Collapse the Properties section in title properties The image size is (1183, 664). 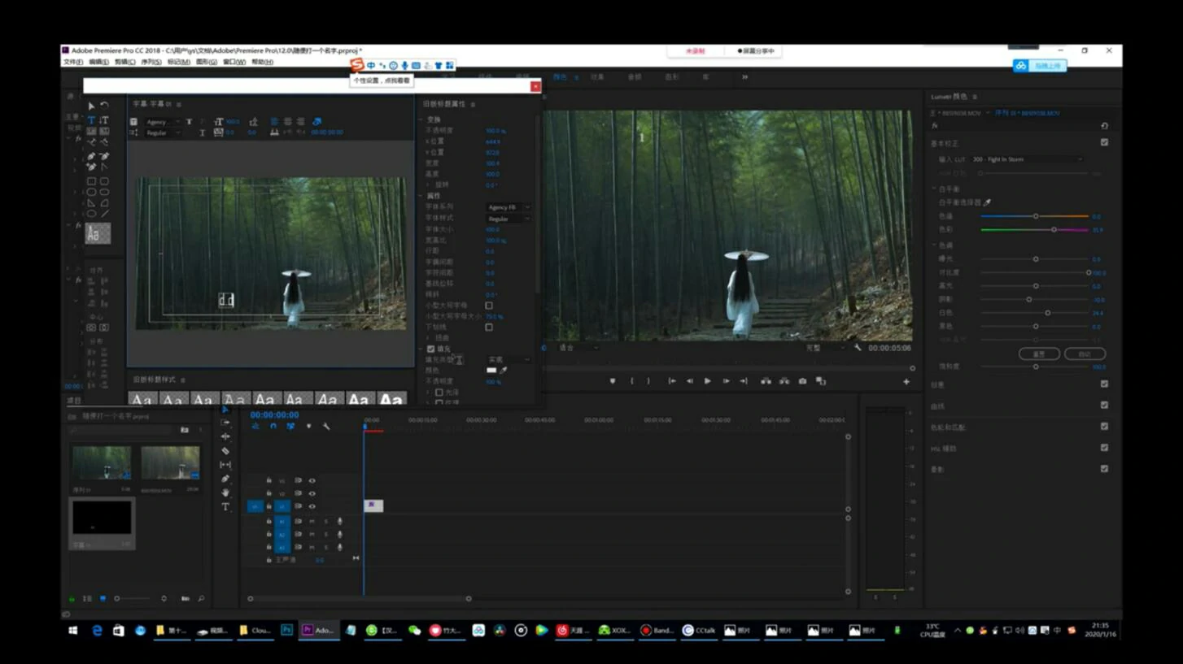(421, 196)
